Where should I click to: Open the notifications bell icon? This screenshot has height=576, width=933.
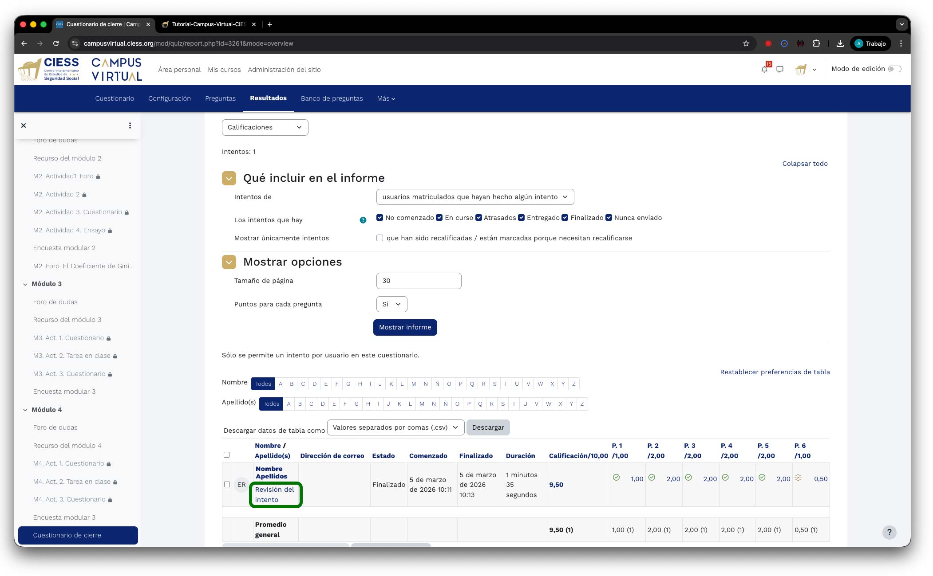coord(764,69)
